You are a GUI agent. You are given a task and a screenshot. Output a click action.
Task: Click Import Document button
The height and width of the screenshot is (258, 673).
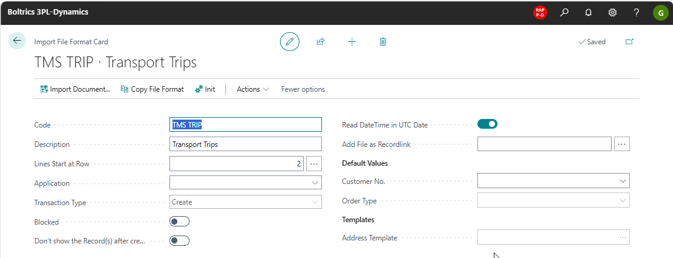point(75,89)
